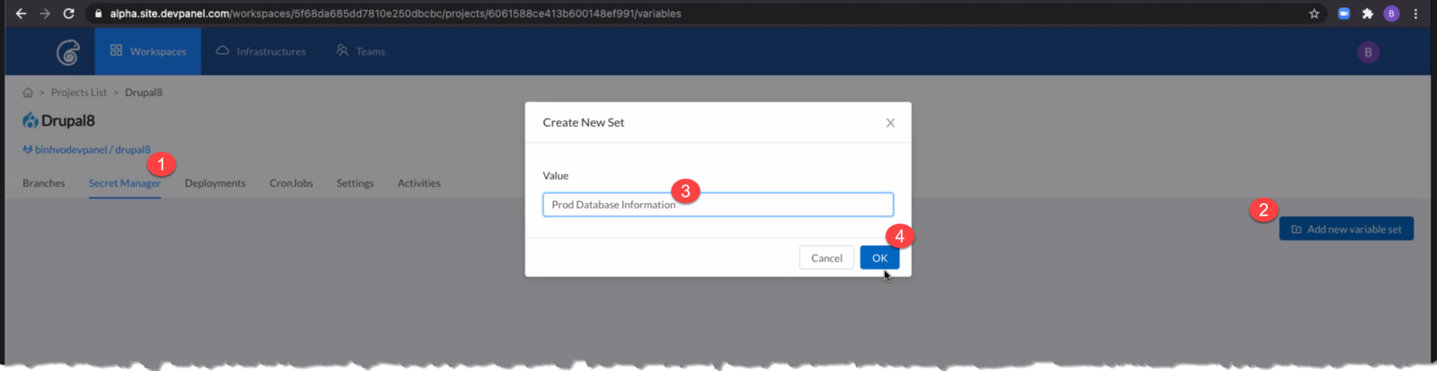The image size is (1437, 371).
Task: Click the home icon in breadcrumb
Action: point(28,93)
